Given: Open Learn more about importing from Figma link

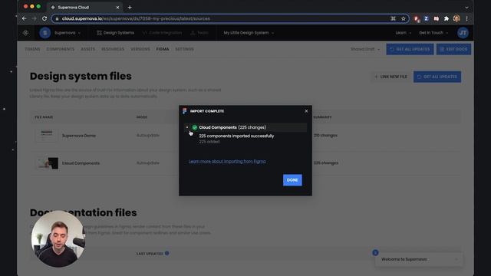Looking at the screenshot, I should click(x=227, y=162).
